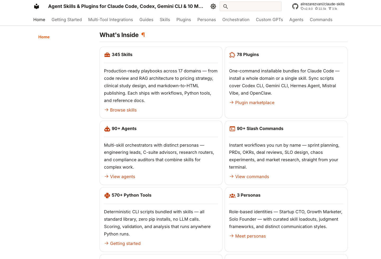Screen dimensions: 381x259
Task: Click the puzzle icon by 78 Plugins
Action: pyautogui.click(x=232, y=55)
